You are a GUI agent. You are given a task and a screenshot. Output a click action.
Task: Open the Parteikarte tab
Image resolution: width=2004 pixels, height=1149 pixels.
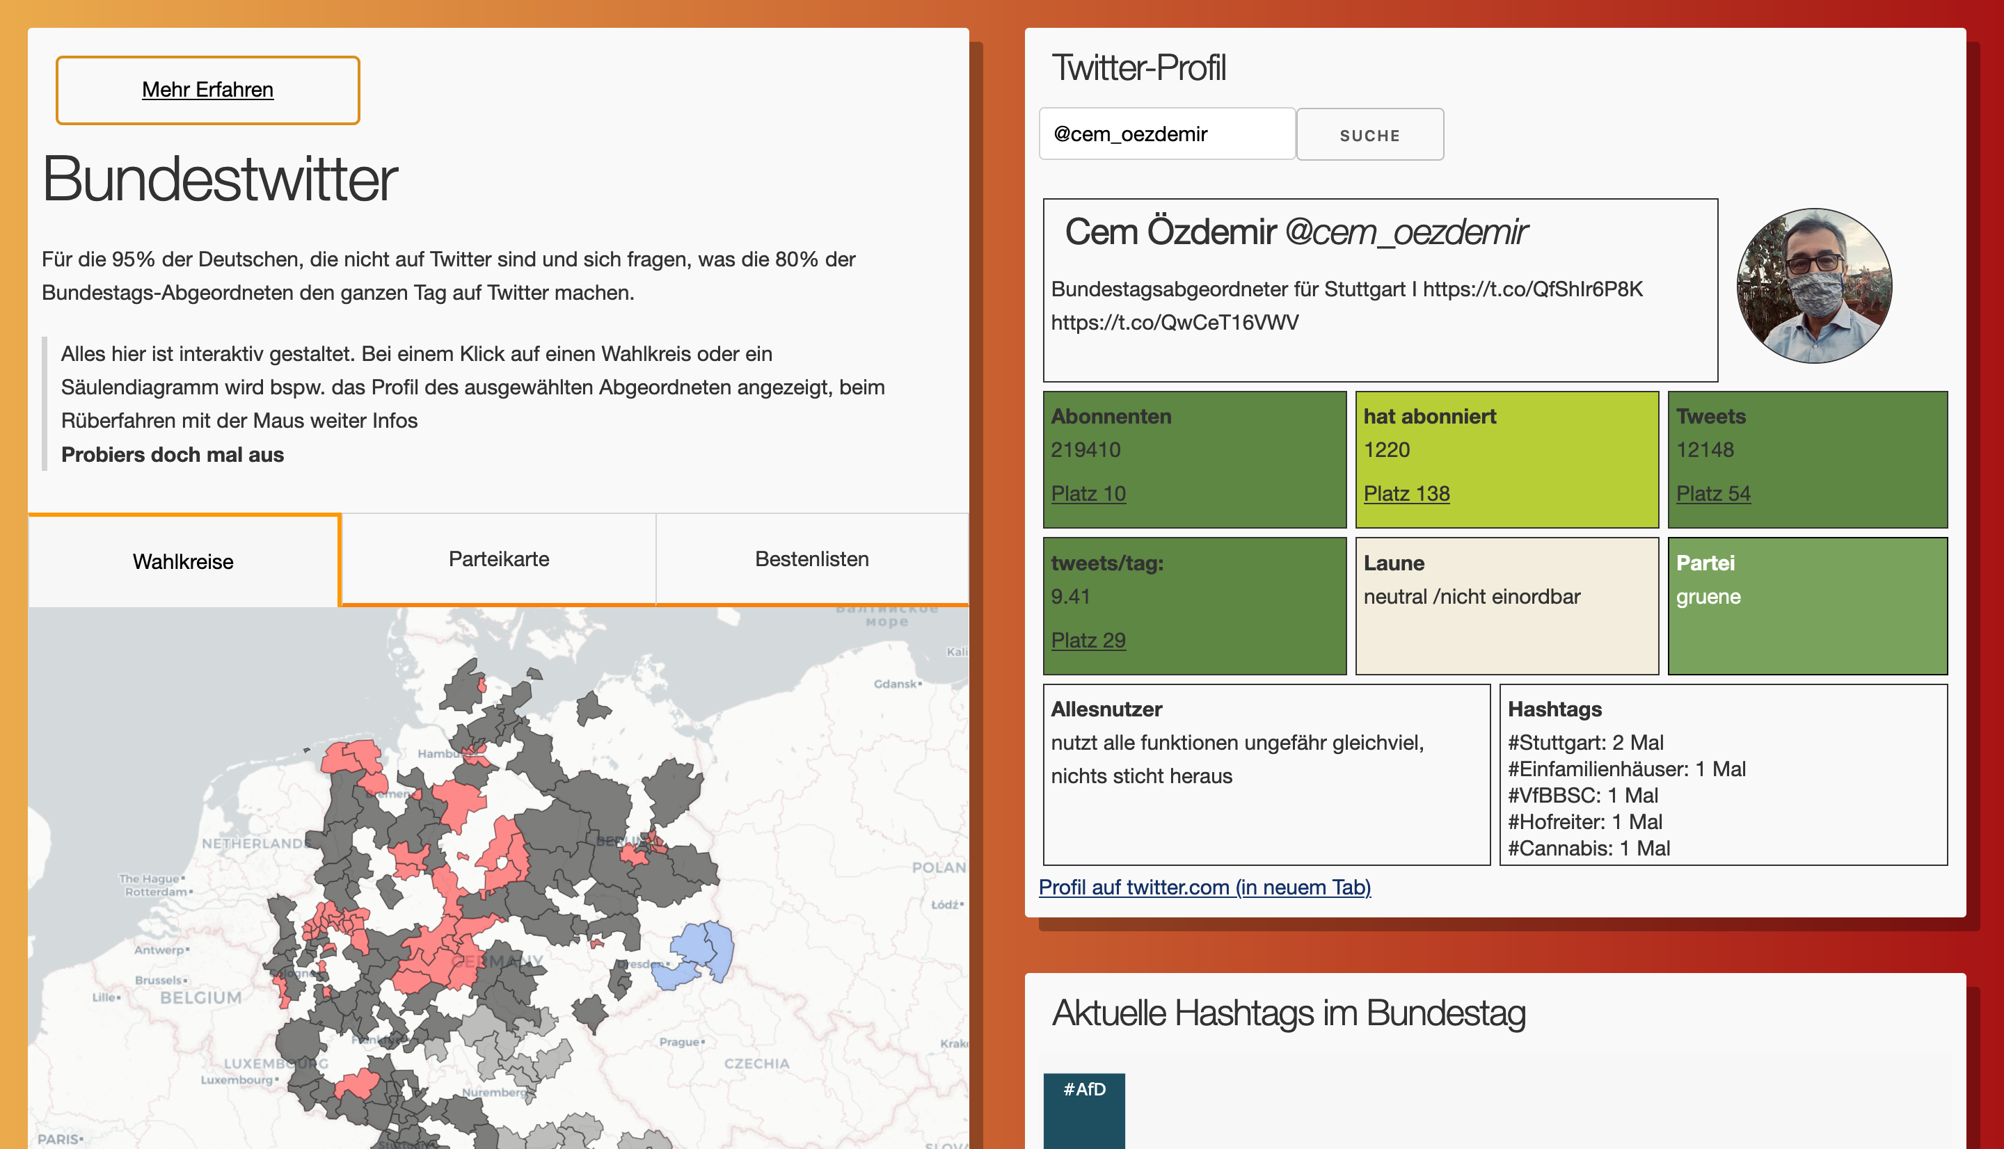498,559
